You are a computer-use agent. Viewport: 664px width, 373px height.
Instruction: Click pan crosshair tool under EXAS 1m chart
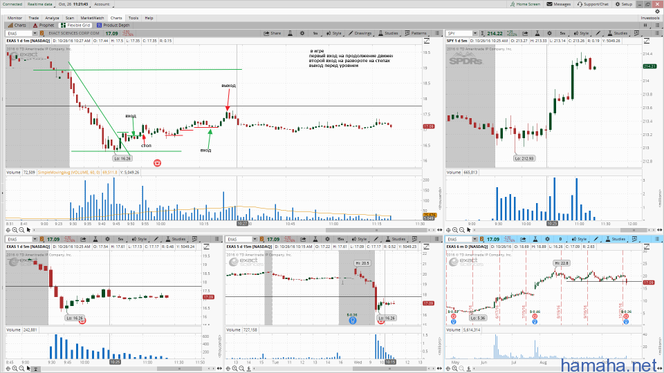tap(8, 230)
